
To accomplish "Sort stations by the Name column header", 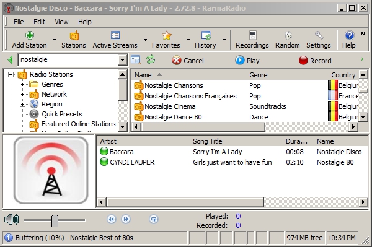I will pos(189,75).
